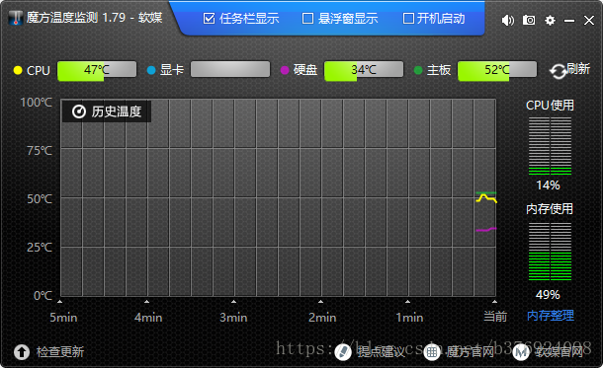Click the 内存使用 usage meter
Viewport: 603px width, 368px height.
pyautogui.click(x=550, y=252)
